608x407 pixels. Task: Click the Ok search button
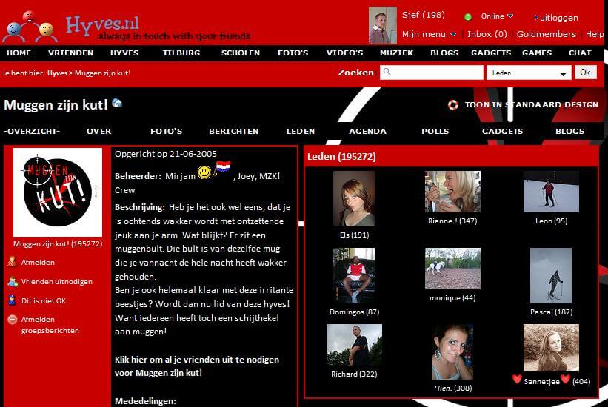click(585, 73)
